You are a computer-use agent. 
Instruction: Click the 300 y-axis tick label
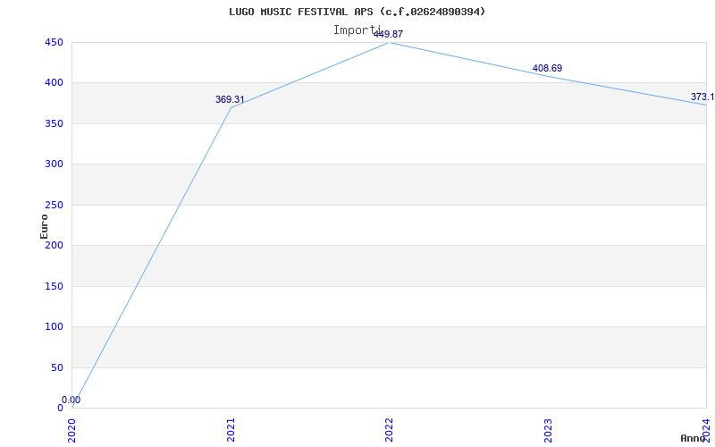tap(53, 164)
